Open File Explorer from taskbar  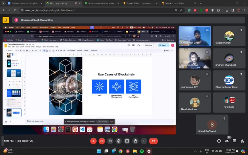(x=135, y=151)
